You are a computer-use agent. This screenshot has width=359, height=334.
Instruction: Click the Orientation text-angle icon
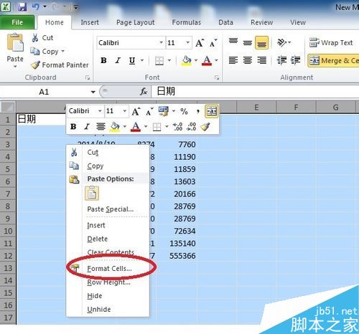pos(281,43)
